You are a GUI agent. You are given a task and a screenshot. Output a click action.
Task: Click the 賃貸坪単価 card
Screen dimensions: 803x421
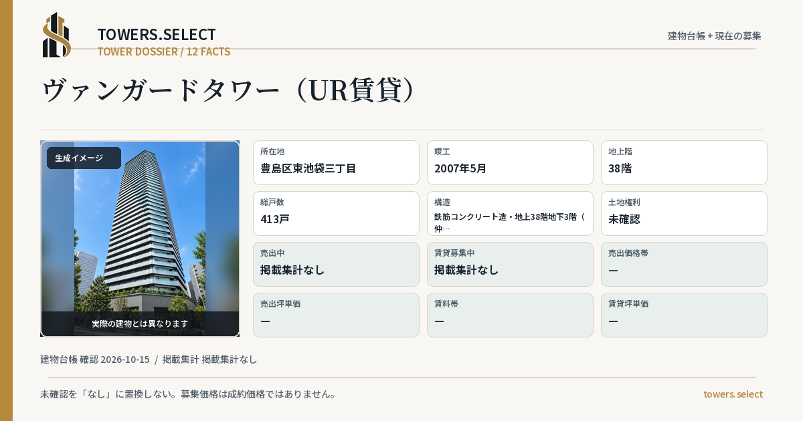pyautogui.click(x=684, y=315)
